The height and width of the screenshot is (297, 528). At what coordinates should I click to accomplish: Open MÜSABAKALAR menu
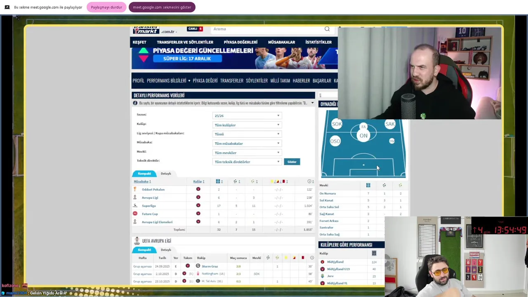pyautogui.click(x=281, y=42)
